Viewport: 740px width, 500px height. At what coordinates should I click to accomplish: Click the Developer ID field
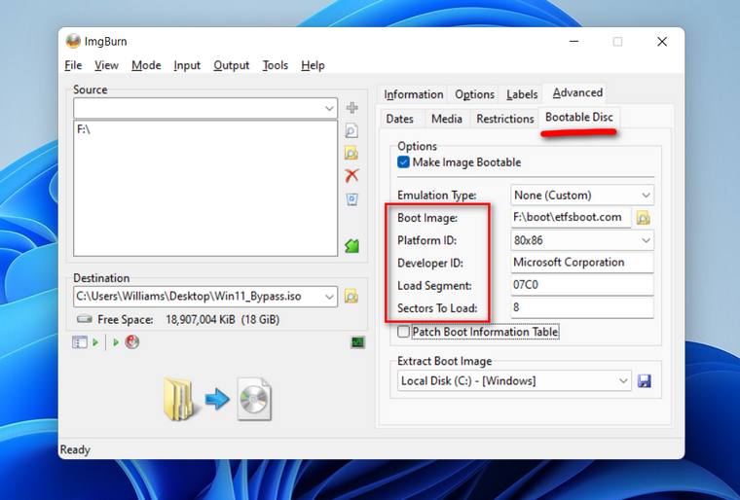pyautogui.click(x=582, y=263)
